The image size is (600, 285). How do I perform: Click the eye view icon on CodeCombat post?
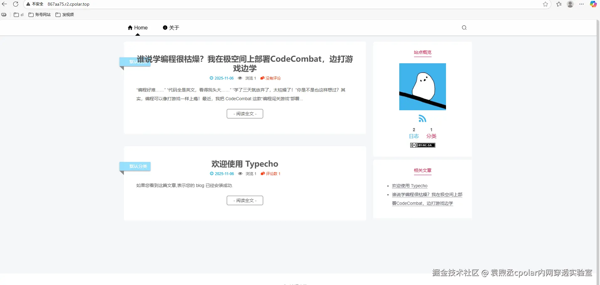point(240,78)
